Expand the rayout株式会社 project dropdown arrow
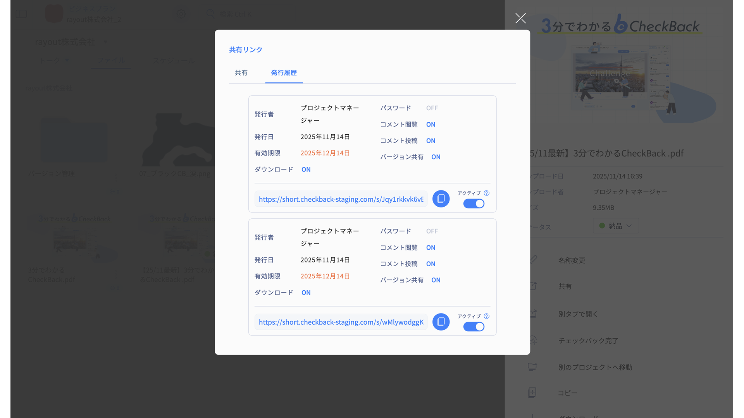Viewport: 744px width, 418px height. tap(105, 42)
